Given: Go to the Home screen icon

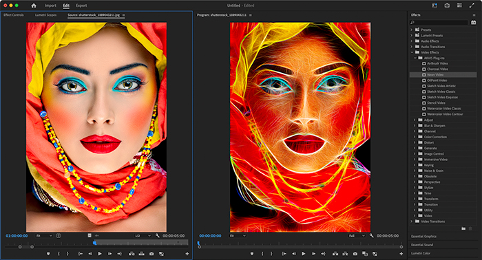Looking at the screenshot, I should (34, 6).
